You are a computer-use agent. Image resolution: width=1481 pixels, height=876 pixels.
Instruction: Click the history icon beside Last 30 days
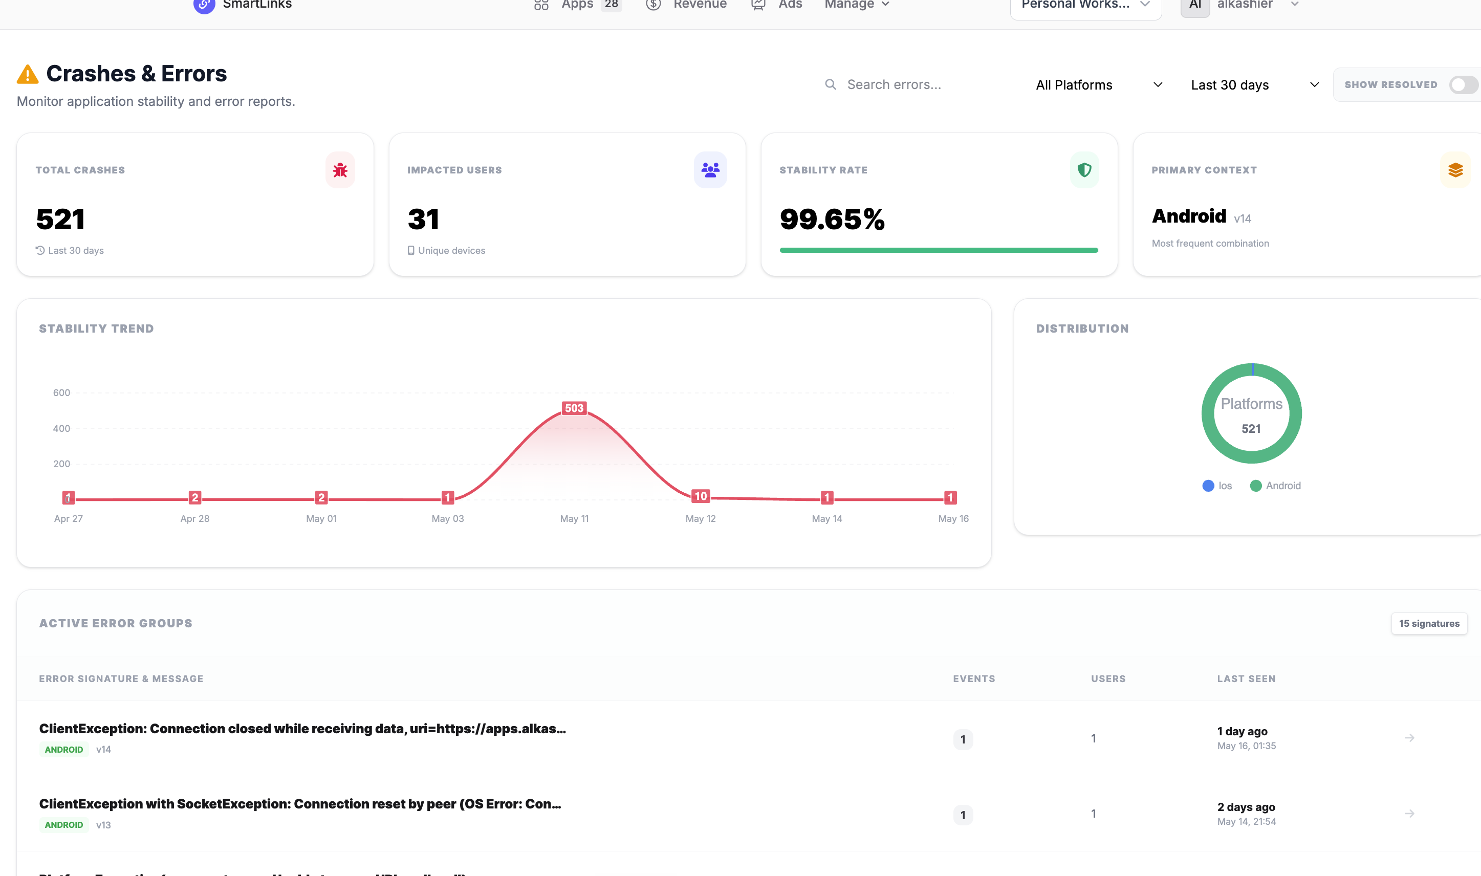(40, 250)
